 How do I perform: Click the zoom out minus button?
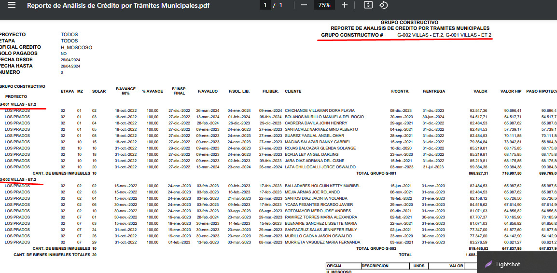tap(304, 5)
